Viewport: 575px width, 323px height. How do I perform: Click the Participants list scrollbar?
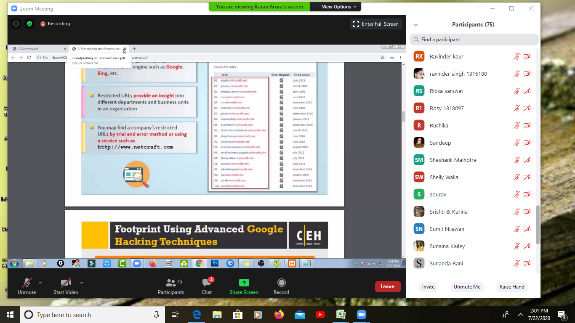[x=538, y=225]
